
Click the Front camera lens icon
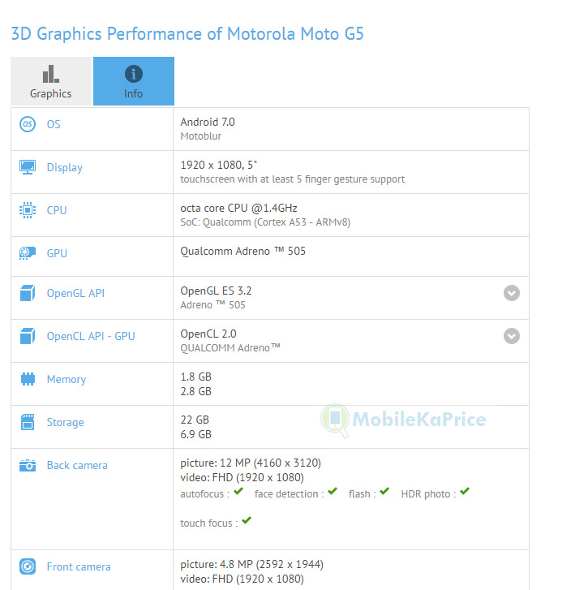click(28, 566)
